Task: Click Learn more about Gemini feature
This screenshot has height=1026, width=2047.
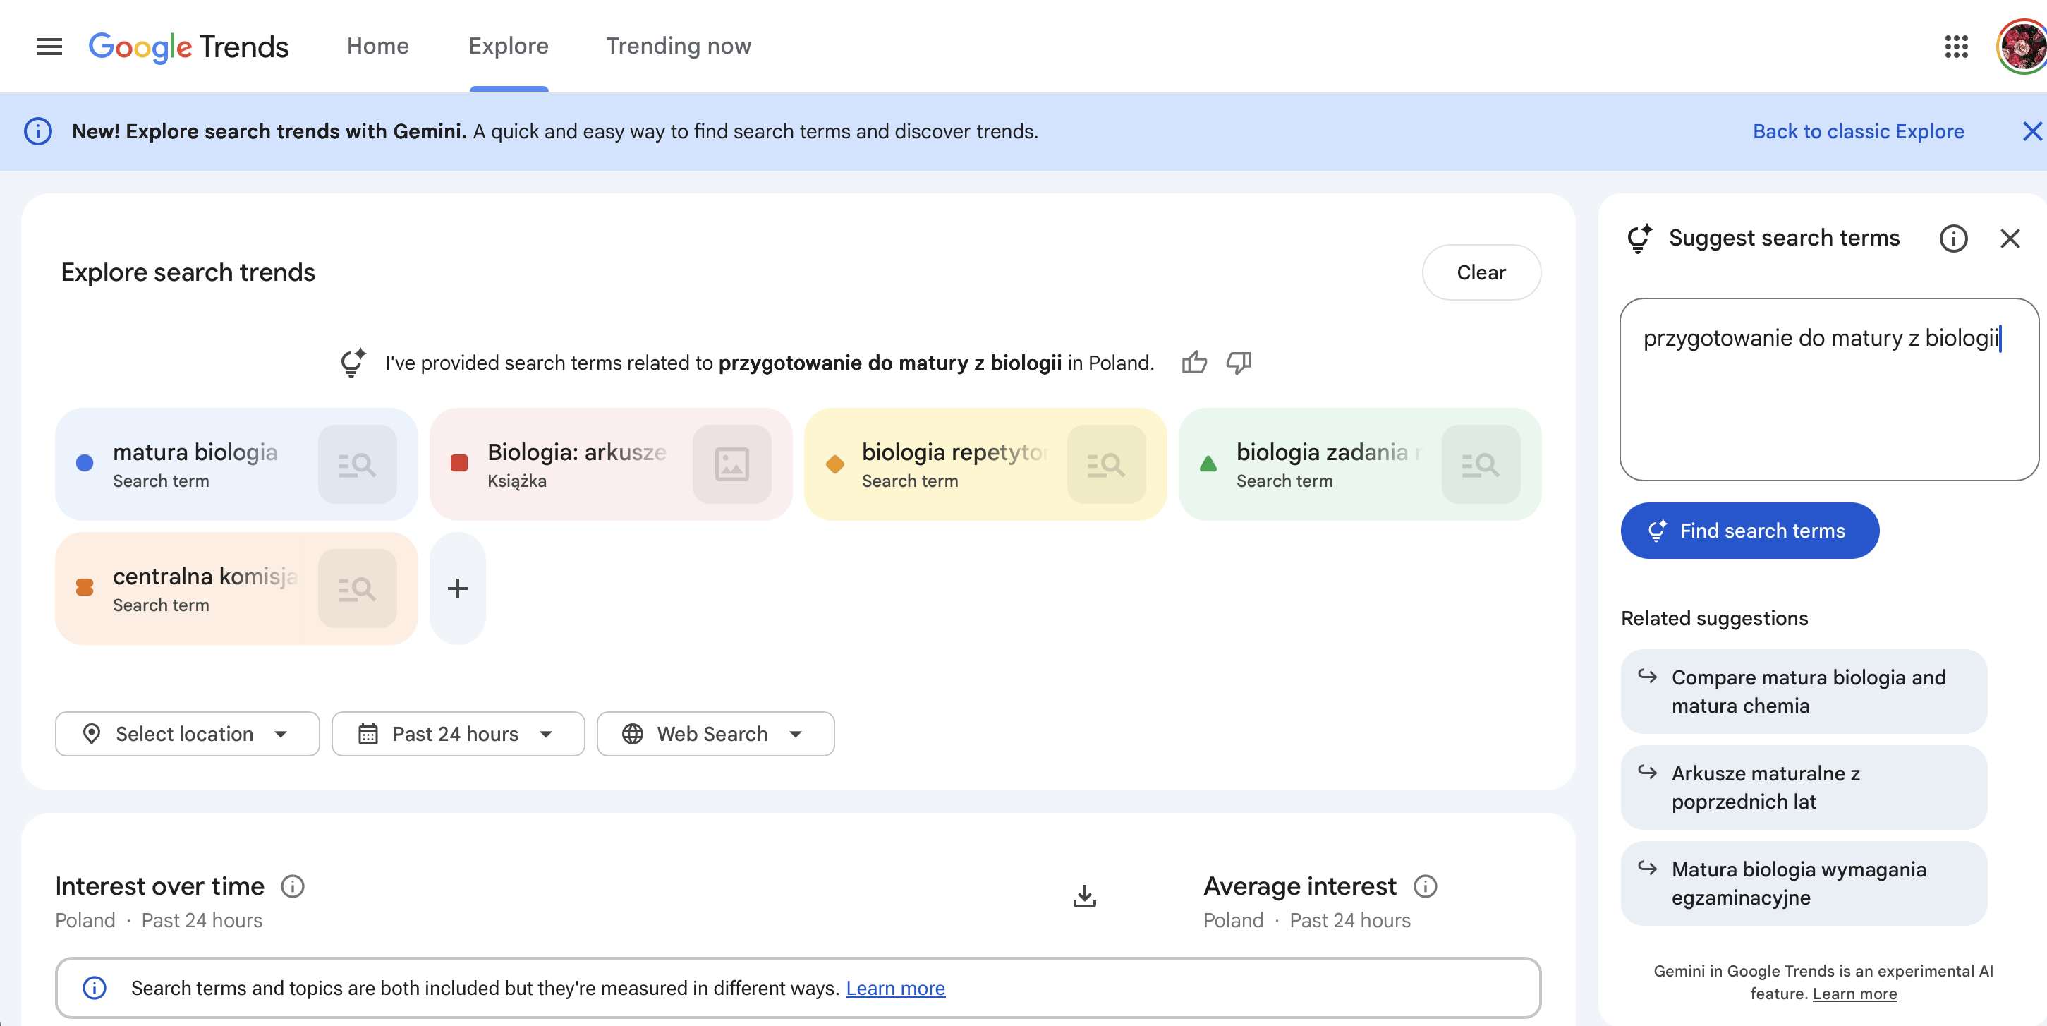Action: [1854, 994]
